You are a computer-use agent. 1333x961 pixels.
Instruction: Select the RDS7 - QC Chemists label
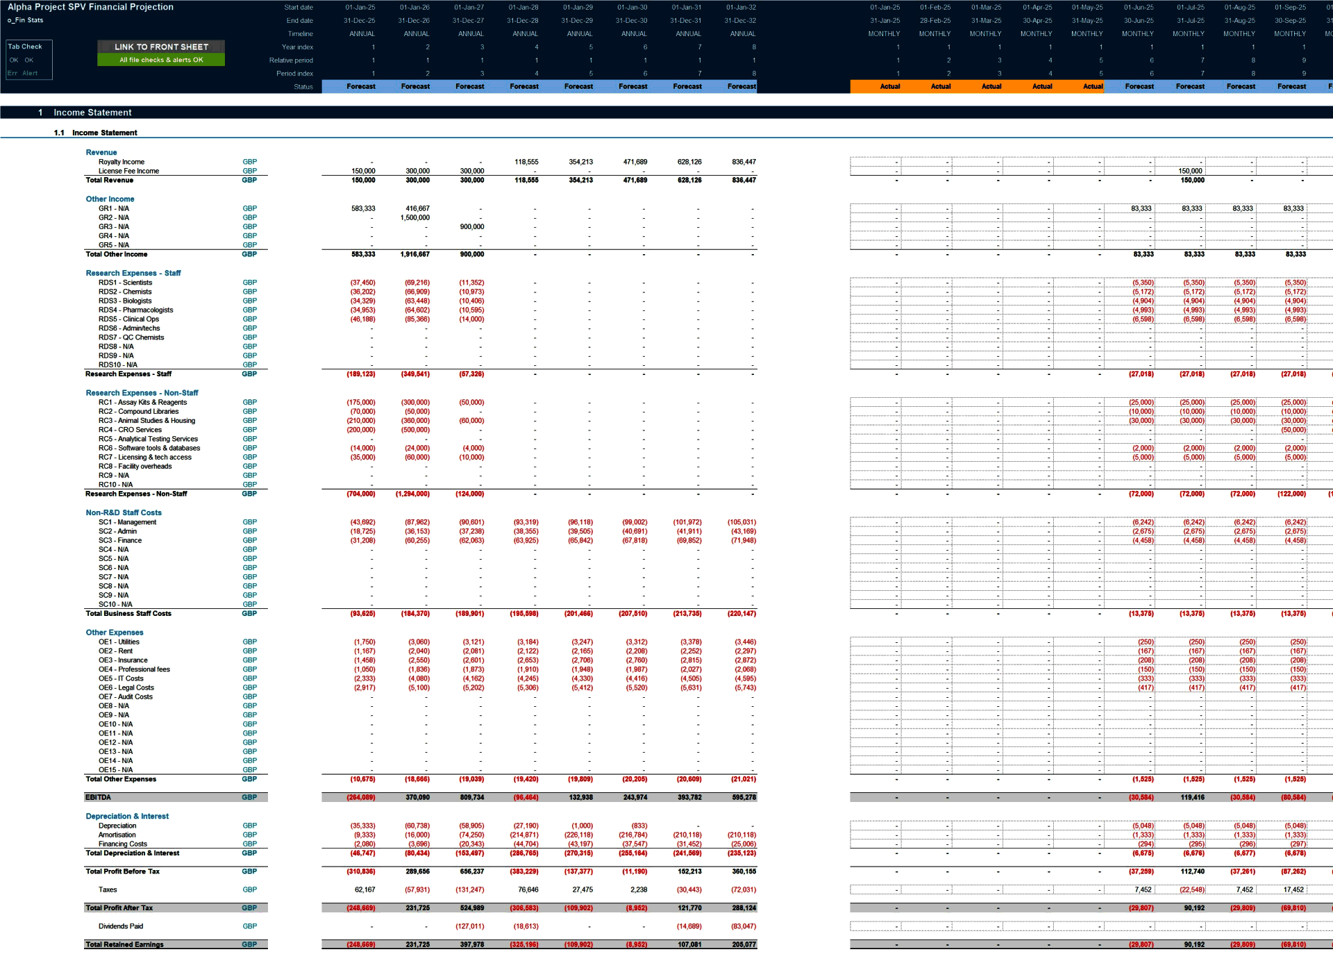(131, 337)
